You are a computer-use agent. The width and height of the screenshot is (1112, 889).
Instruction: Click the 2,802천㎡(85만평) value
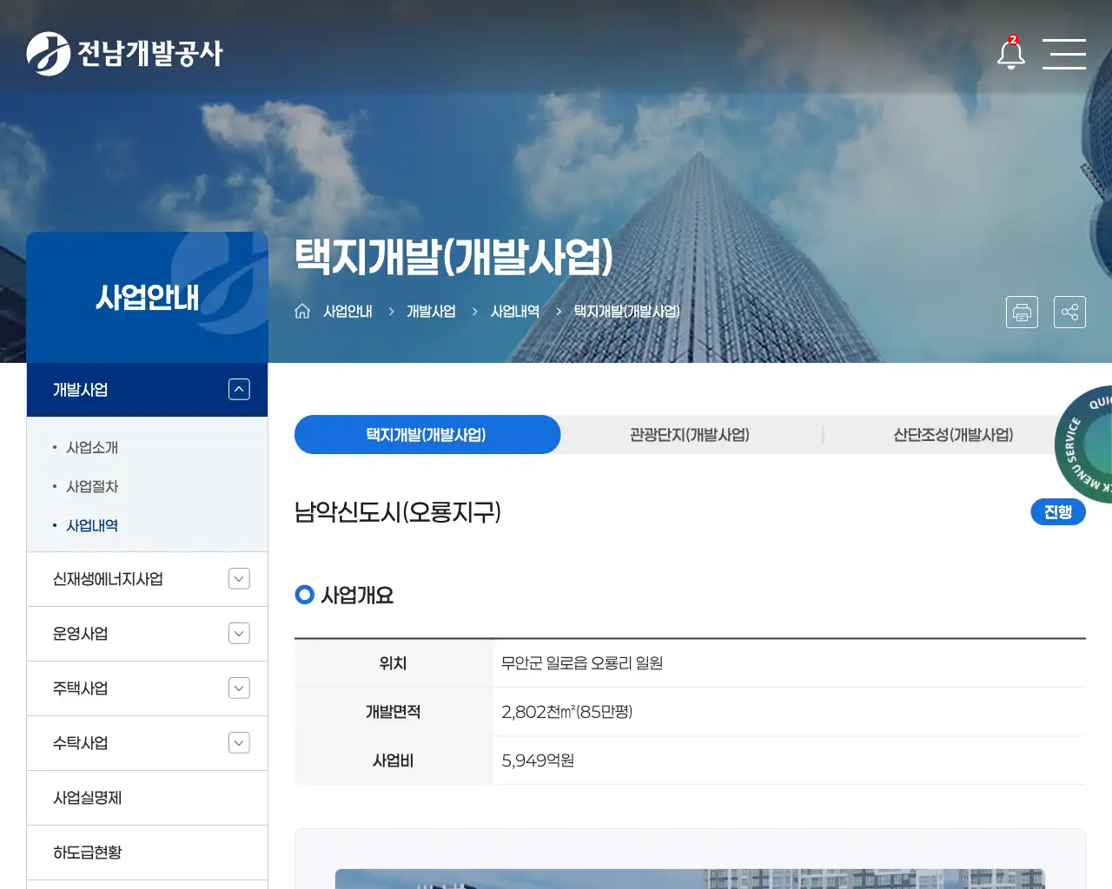(x=567, y=712)
